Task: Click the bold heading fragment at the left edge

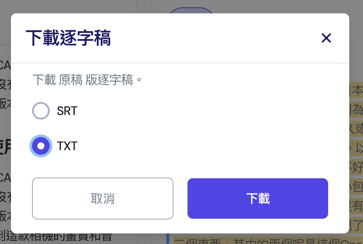Action: tap(5, 147)
